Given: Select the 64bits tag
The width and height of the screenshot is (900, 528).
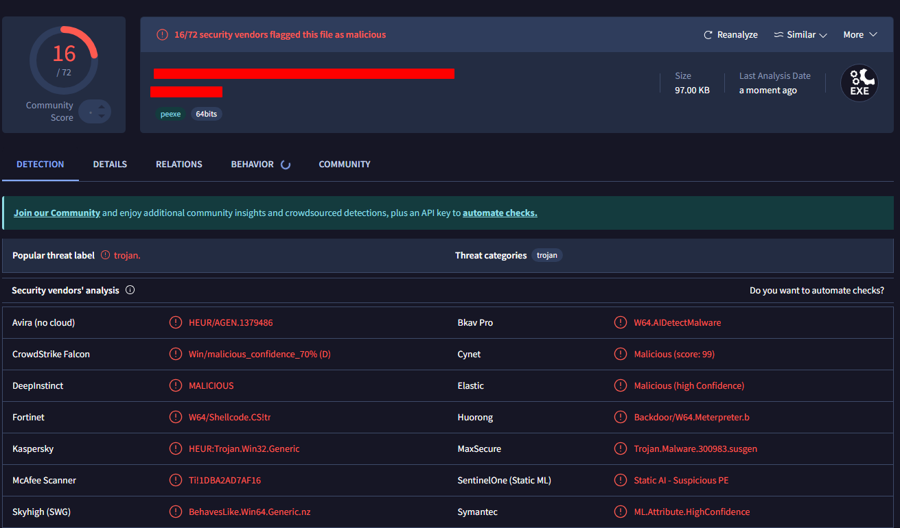Looking at the screenshot, I should click(206, 114).
